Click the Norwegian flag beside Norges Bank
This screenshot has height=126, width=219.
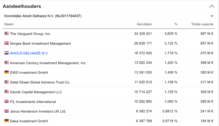point(7,43)
